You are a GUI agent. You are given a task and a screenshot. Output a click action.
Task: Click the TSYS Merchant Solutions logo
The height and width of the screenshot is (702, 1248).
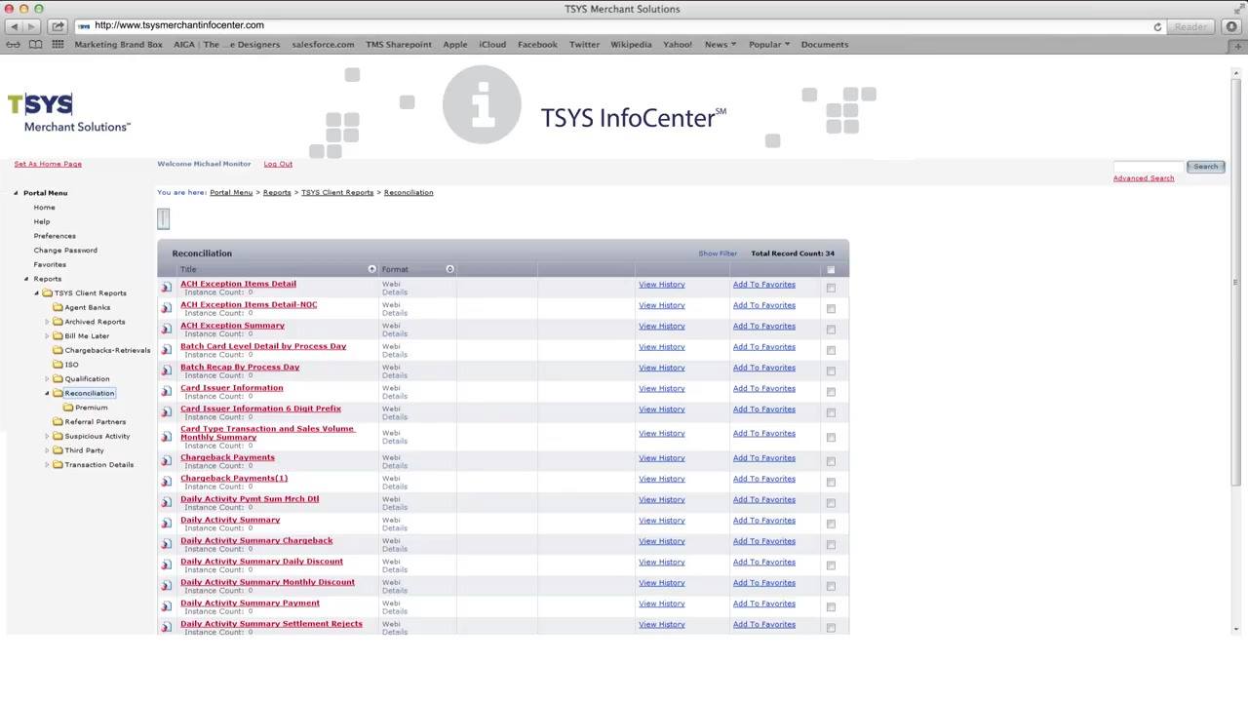68,113
